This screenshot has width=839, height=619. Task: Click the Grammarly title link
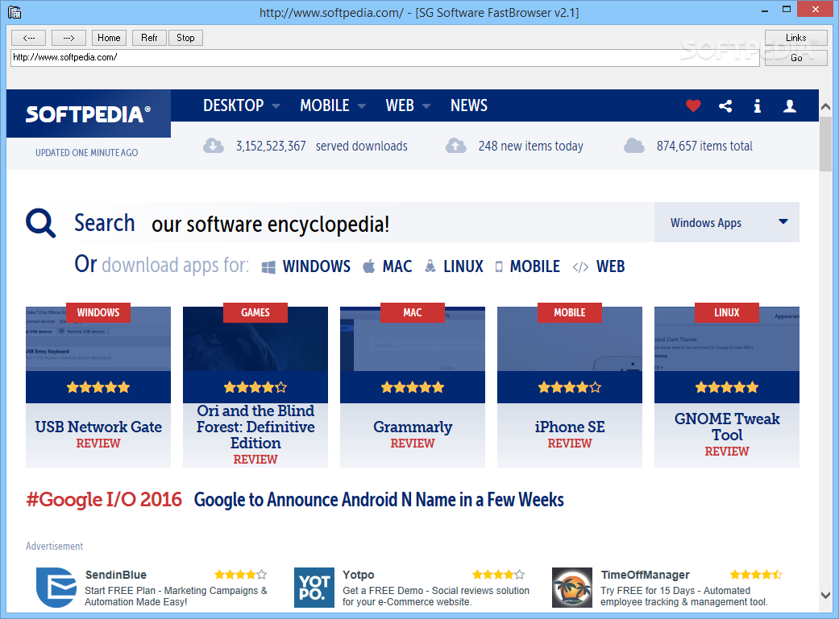tap(413, 427)
